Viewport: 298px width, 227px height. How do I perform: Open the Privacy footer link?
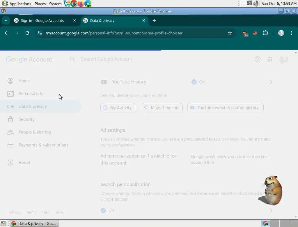(x=15, y=212)
